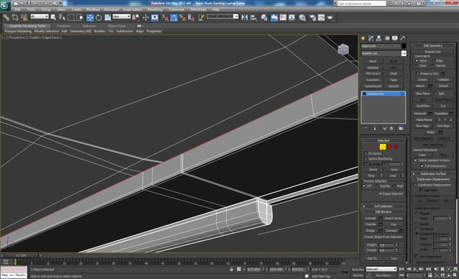The image size is (459, 279).
Task: Click the Mirror tool icon
Action: [x=245, y=17]
